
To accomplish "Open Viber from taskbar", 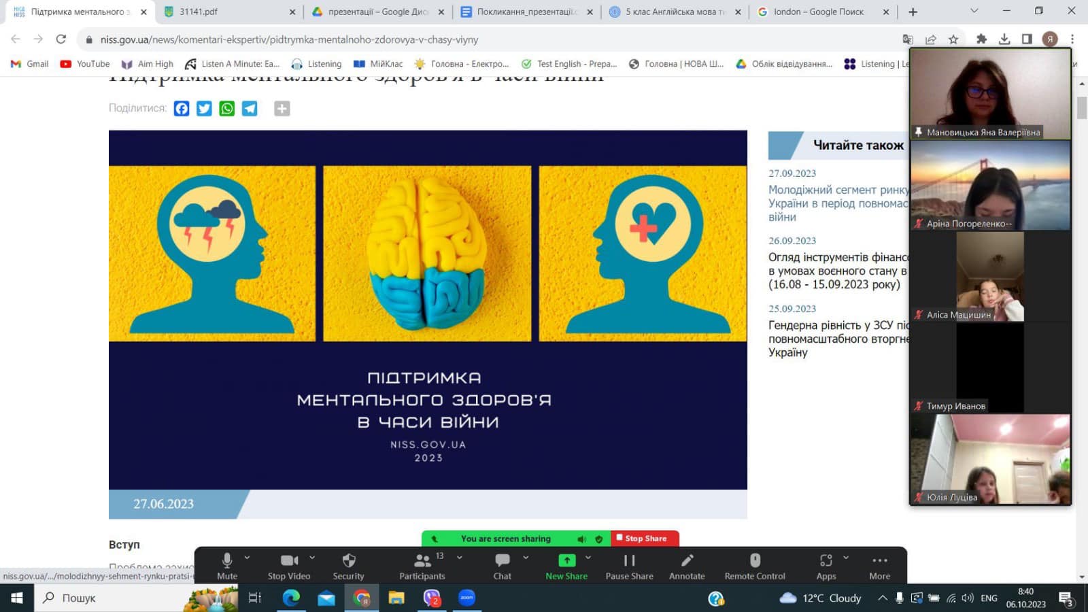I will point(432,598).
